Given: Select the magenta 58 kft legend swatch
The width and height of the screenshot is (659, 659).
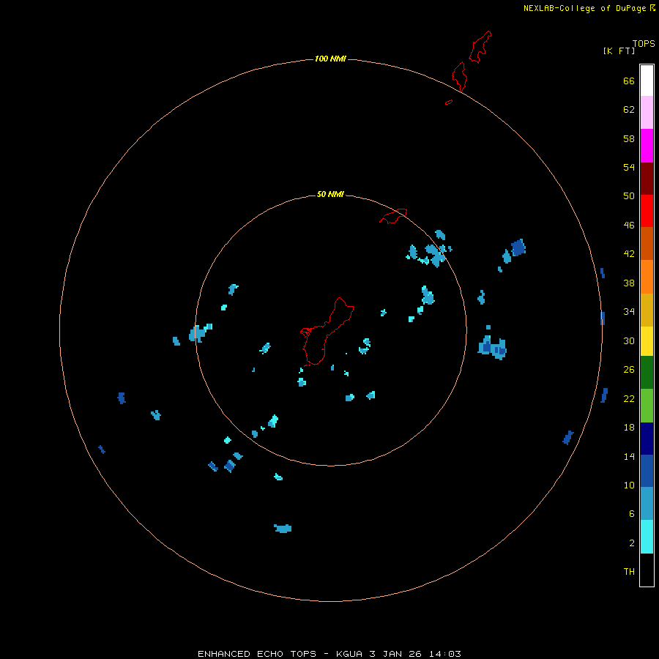Looking at the screenshot, I should click(647, 146).
